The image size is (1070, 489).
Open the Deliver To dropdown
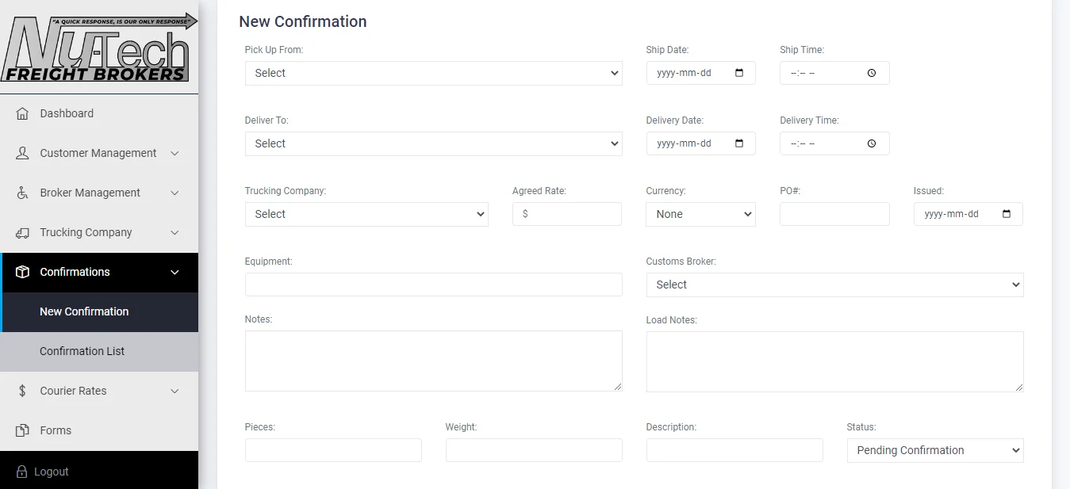point(433,143)
